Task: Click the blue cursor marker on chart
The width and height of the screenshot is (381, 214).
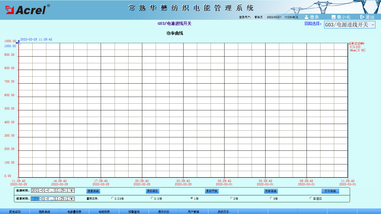Action: [x=18, y=42]
